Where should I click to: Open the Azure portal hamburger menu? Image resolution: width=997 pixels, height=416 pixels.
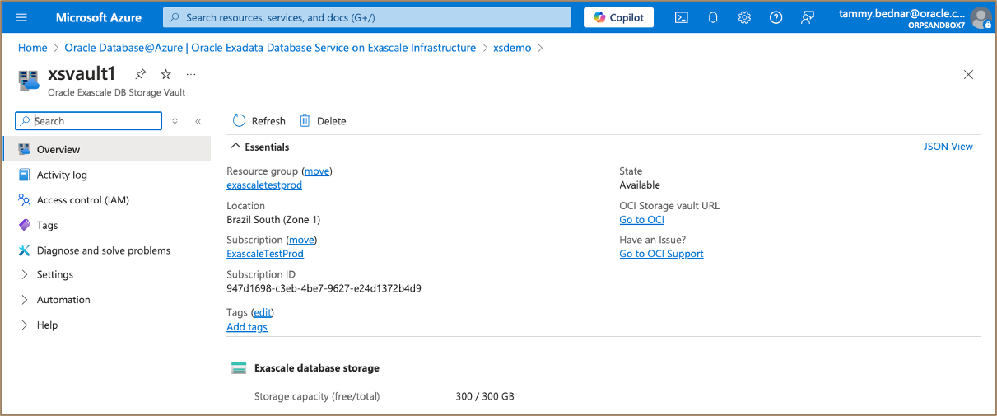pos(22,17)
